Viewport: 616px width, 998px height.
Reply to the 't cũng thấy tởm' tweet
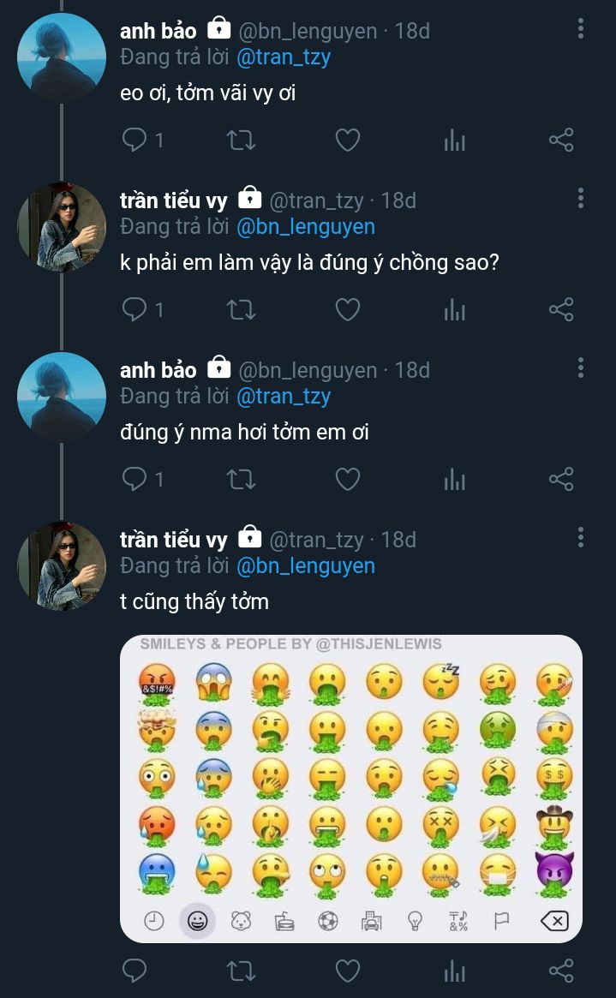[135, 971]
